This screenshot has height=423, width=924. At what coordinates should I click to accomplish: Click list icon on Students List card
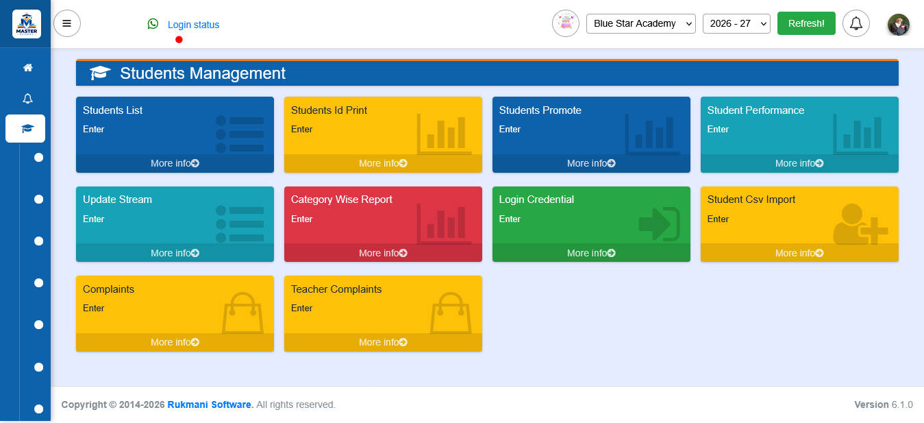coord(240,134)
